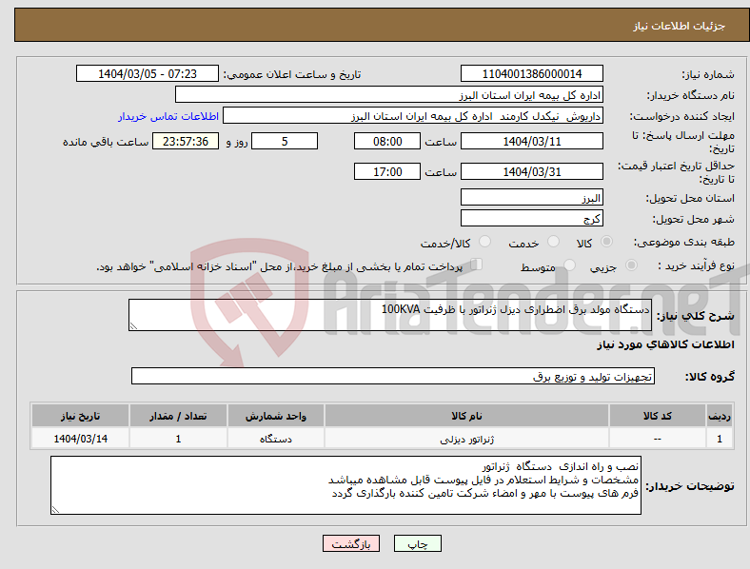This screenshot has height=569, width=750.
Task: Click the delivery city field کرج
Action: tap(532, 219)
